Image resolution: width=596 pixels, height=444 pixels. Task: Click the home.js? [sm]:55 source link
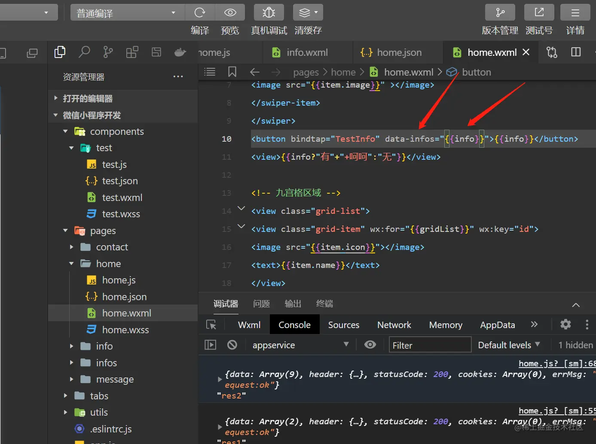coord(557,411)
